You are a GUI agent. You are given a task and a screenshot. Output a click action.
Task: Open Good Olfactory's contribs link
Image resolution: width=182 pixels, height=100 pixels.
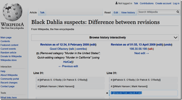pyautogui.click(x=81, y=49)
